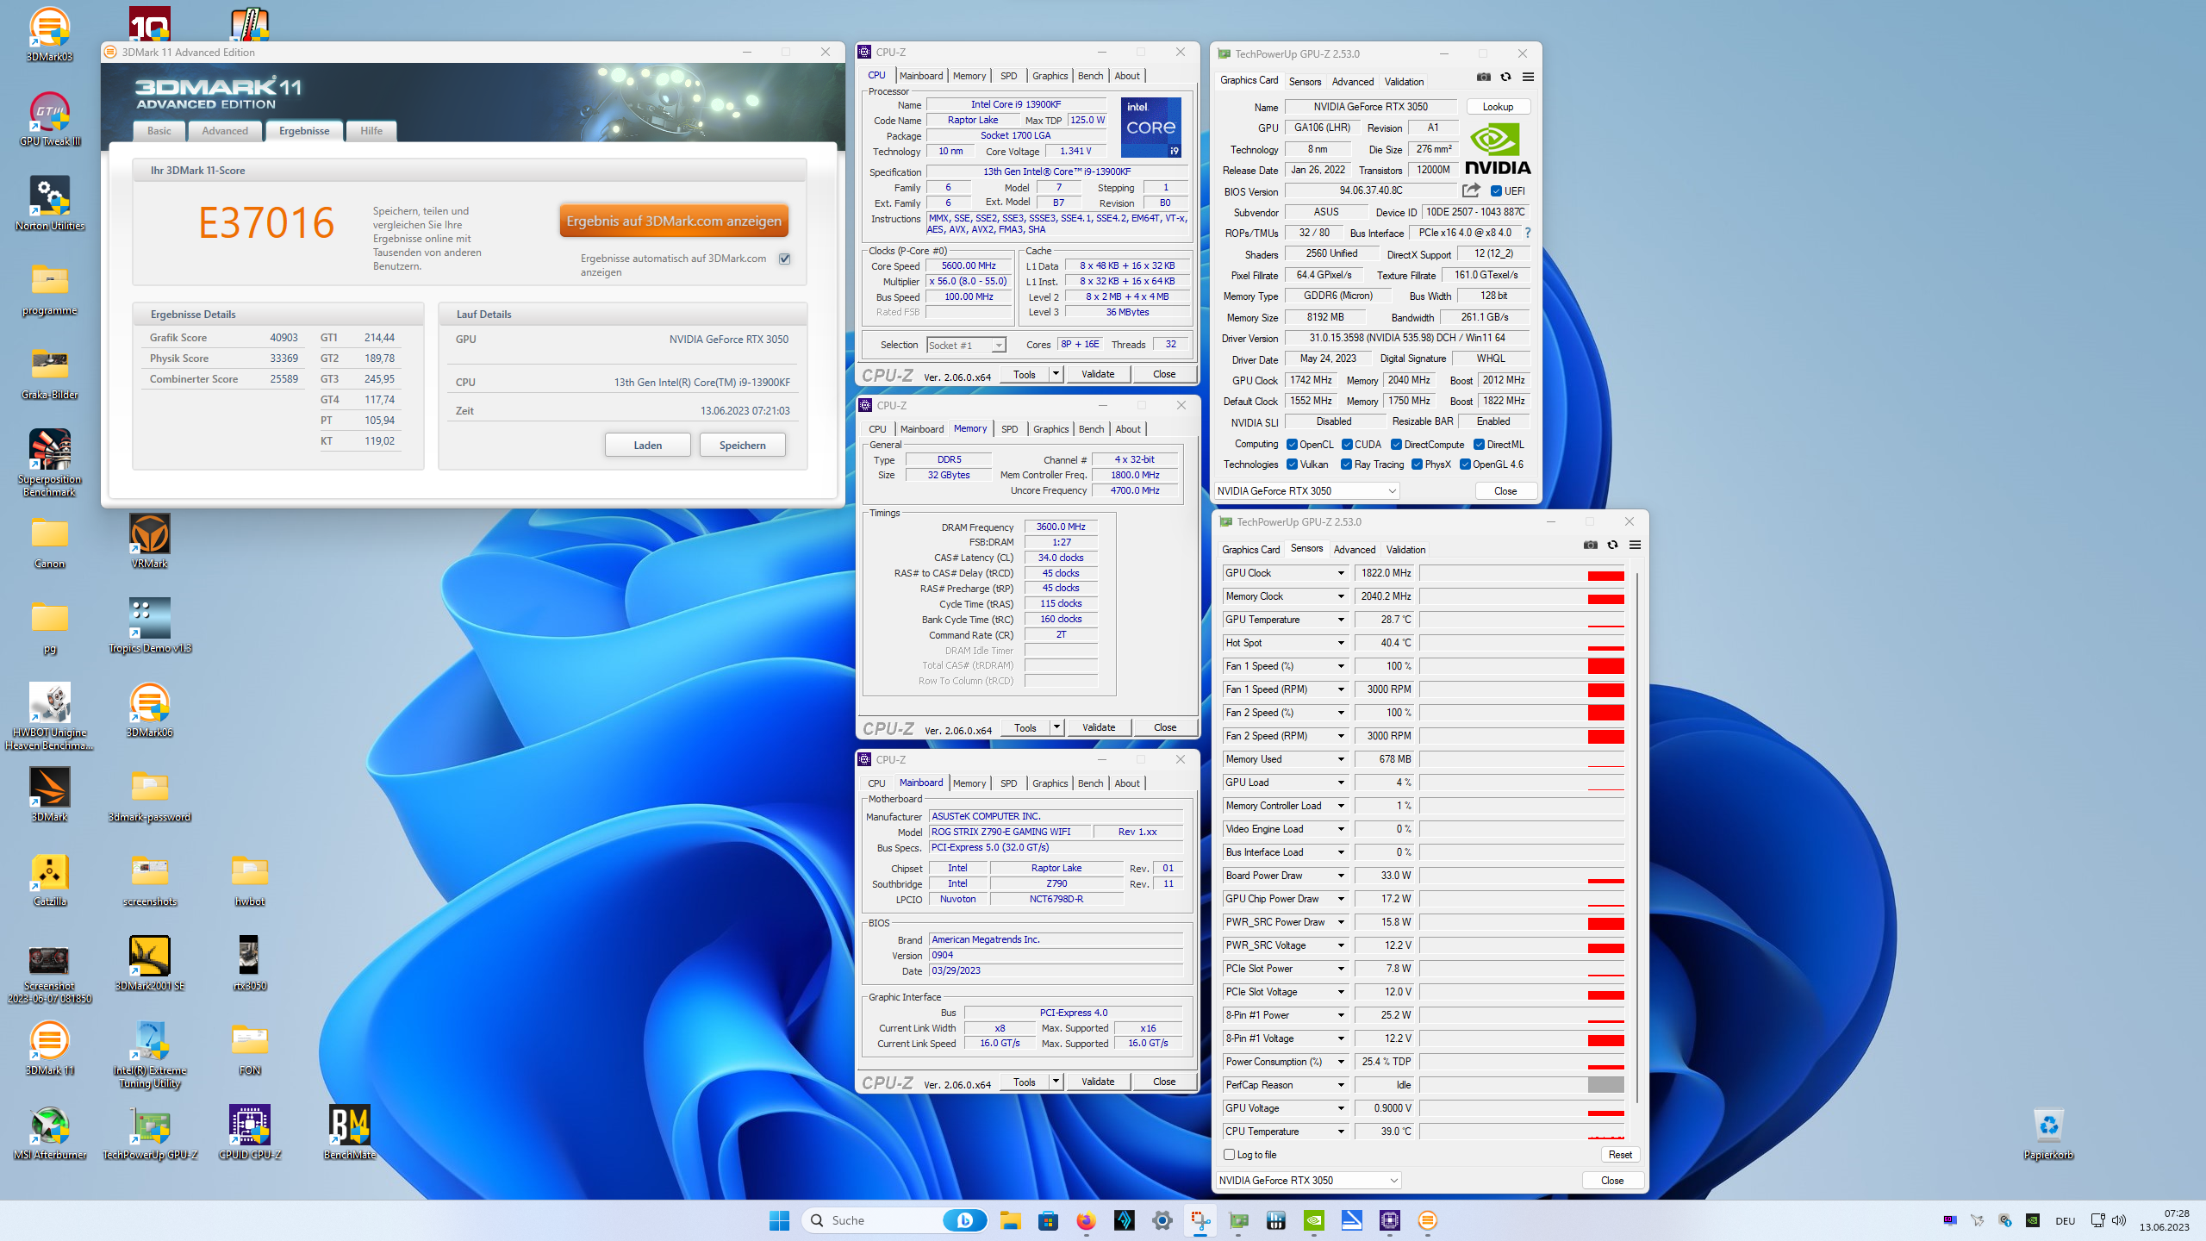
Task: Open the Tools dropdown arrow in the CPU-Z CPU window
Action: point(1056,373)
